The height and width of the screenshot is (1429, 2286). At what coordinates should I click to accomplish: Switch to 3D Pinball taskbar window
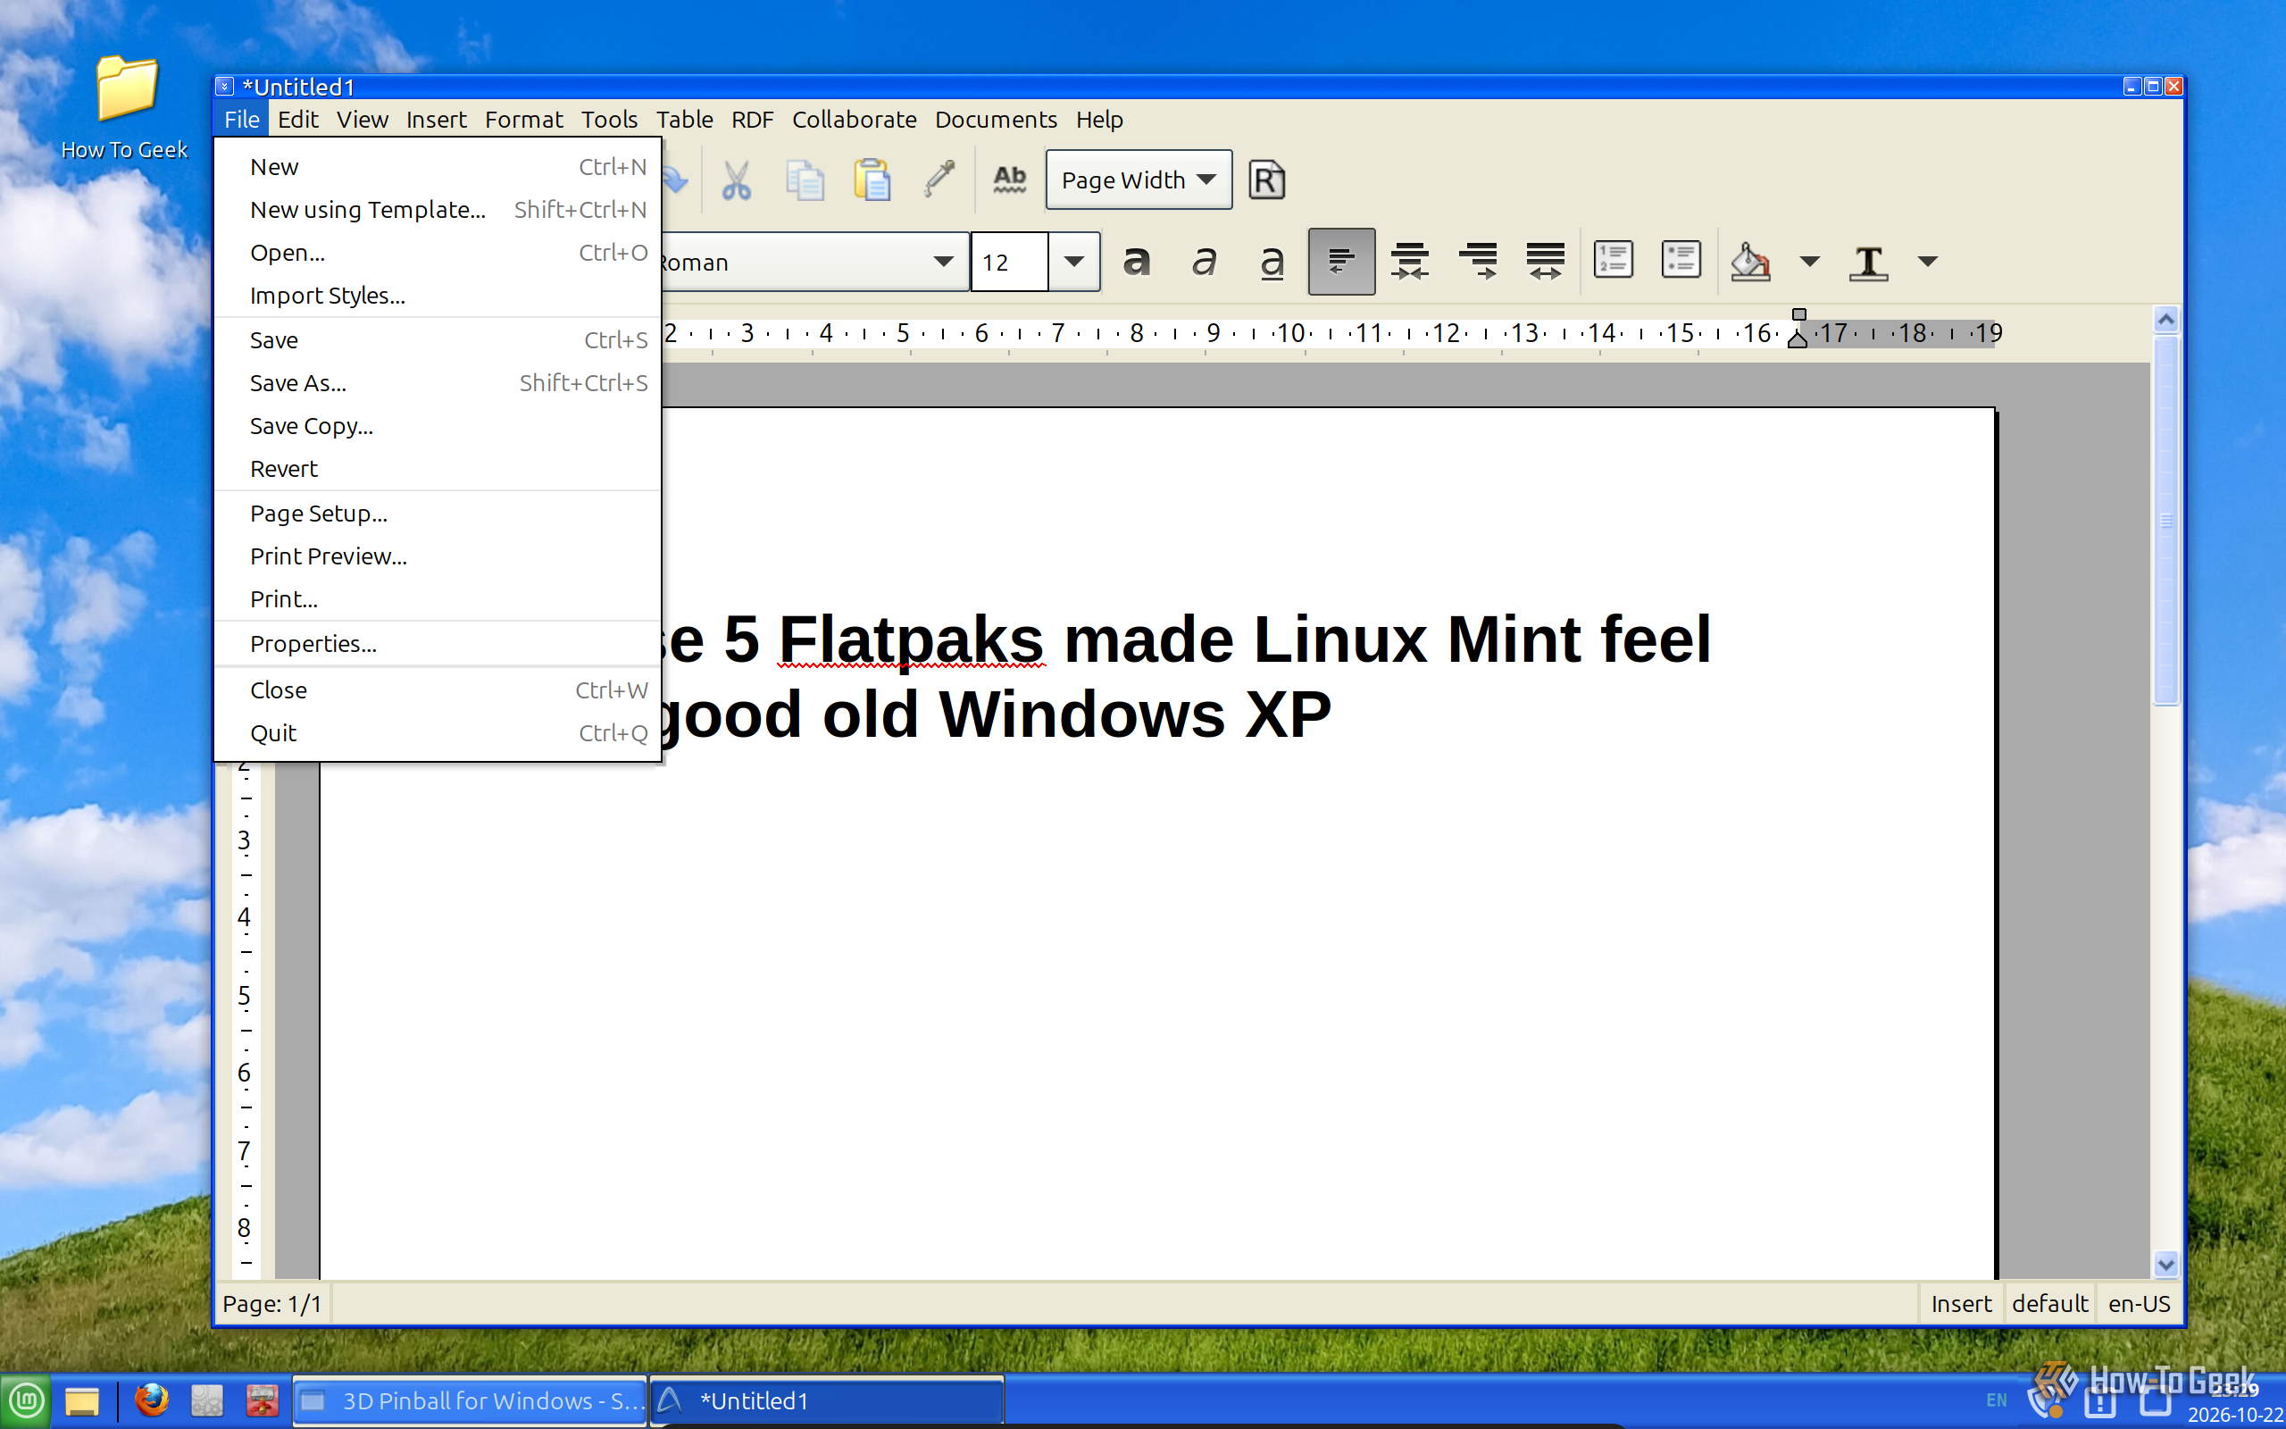click(470, 1400)
